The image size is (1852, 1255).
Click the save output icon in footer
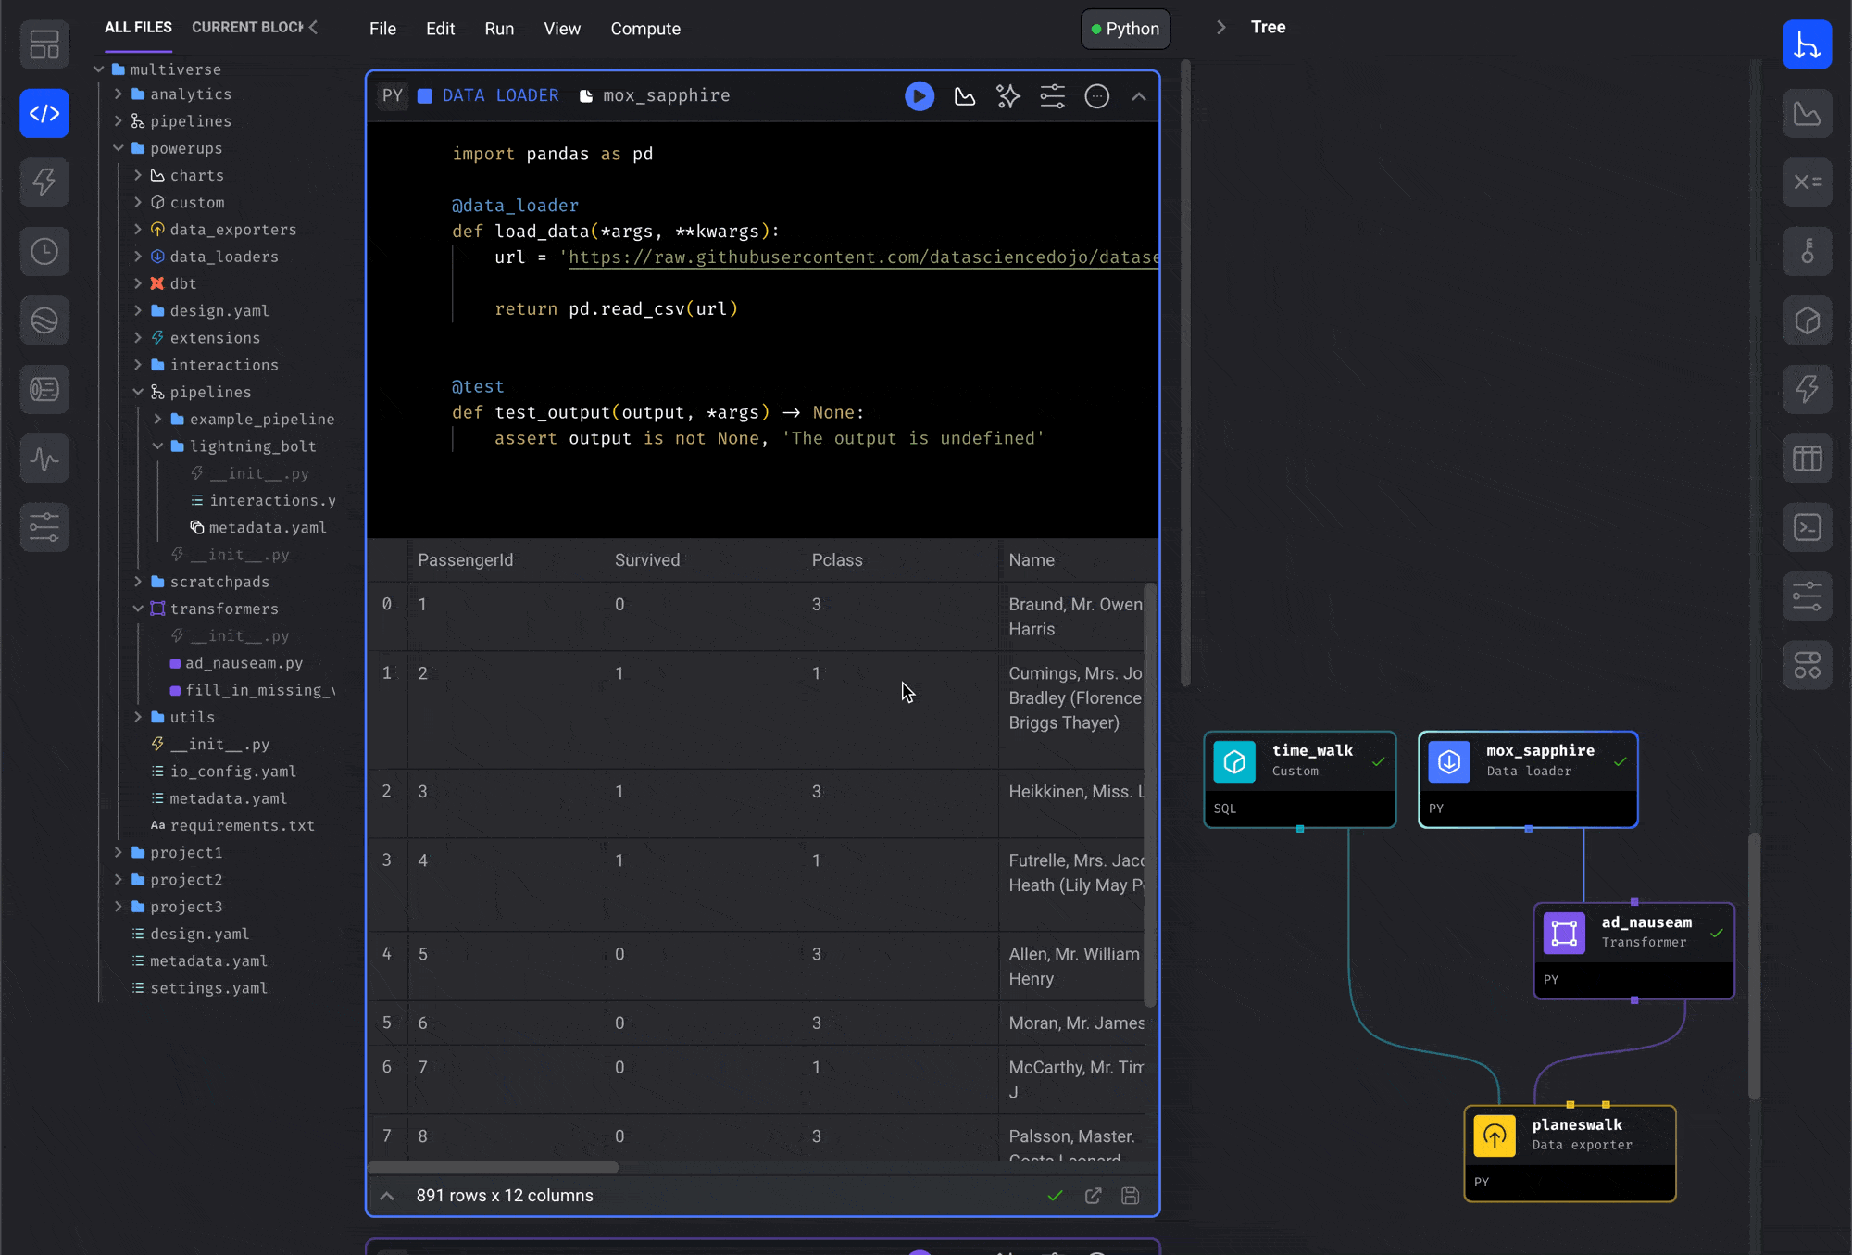(1130, 1196)
